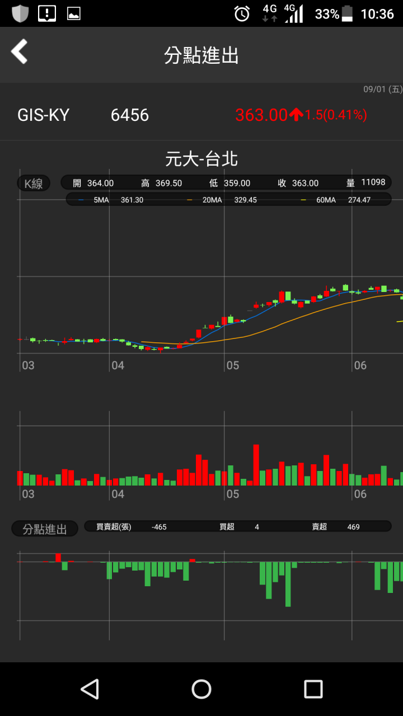This screenshot has width=403, height=716.
Task: Tap the 04 month marker on volume chart
Action: click(x=118, y=494)
